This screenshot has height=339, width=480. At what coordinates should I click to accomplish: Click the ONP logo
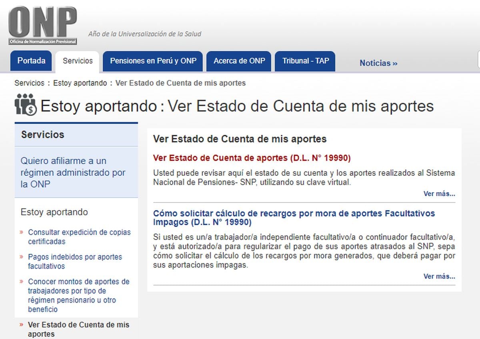[x=42, y=25]
